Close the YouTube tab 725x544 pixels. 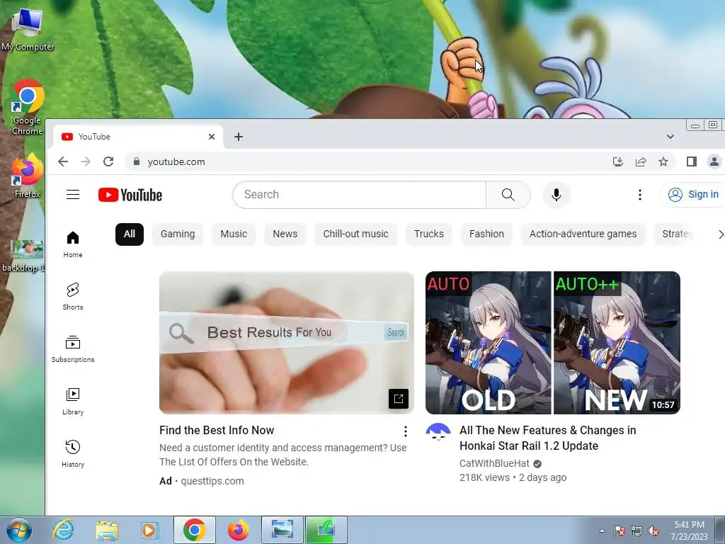point(211,137)
